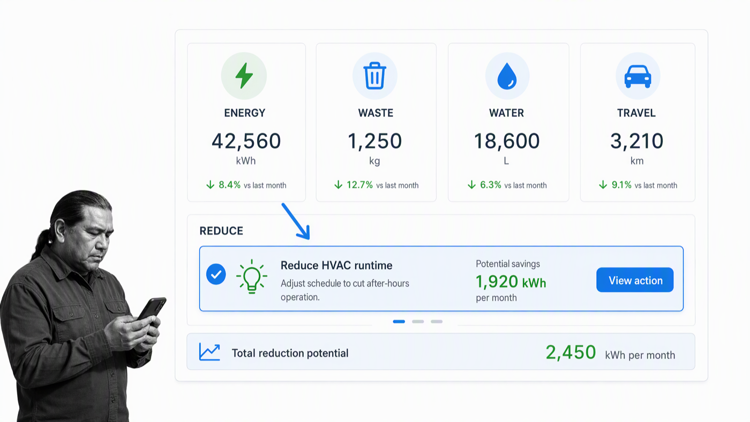Click the down arrow next to 6.3%
Viewport: 750px width, 422px height.
471,185
